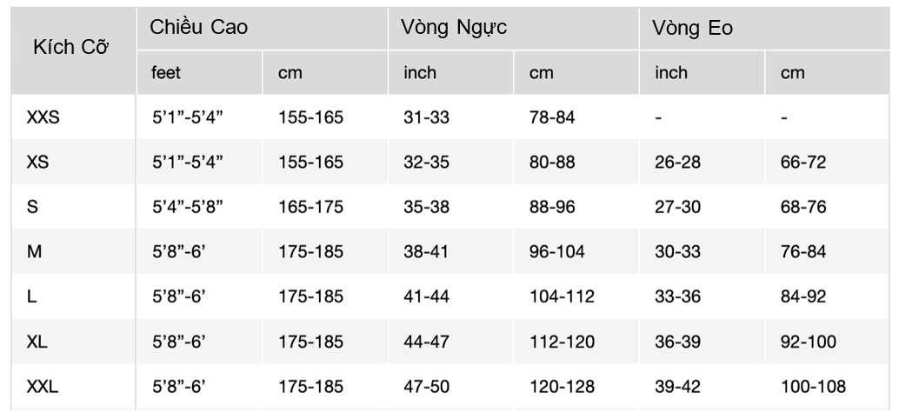This screenshot has width=899, height=419.
Task: Click the M size row label
Action: (x=34, y=252)
